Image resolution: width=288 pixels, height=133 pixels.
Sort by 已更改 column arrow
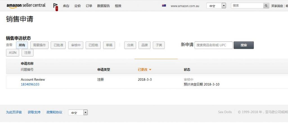(x=150, y=70)
